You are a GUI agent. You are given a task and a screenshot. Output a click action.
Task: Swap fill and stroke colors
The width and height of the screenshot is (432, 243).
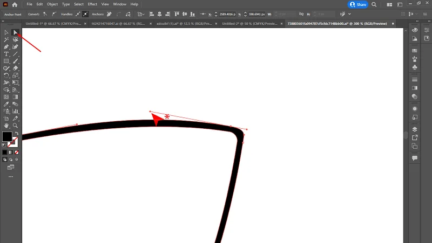17,133
